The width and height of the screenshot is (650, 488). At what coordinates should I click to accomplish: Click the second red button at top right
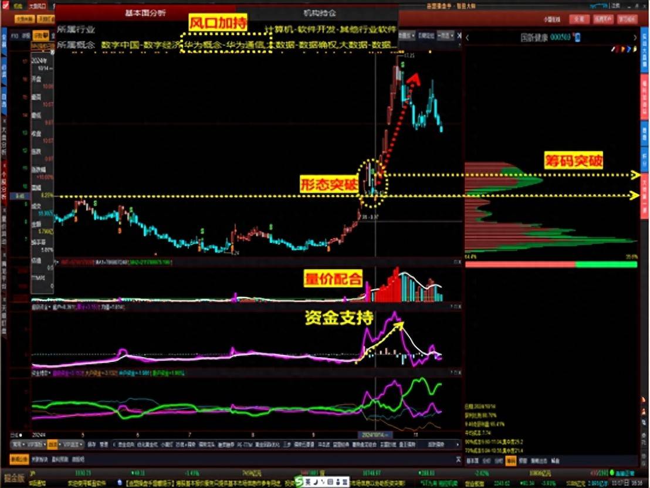(x=603, y=19)
